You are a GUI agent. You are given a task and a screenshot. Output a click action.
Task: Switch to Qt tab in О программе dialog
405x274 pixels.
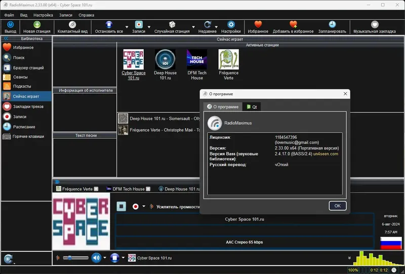(x=252, y=107)
